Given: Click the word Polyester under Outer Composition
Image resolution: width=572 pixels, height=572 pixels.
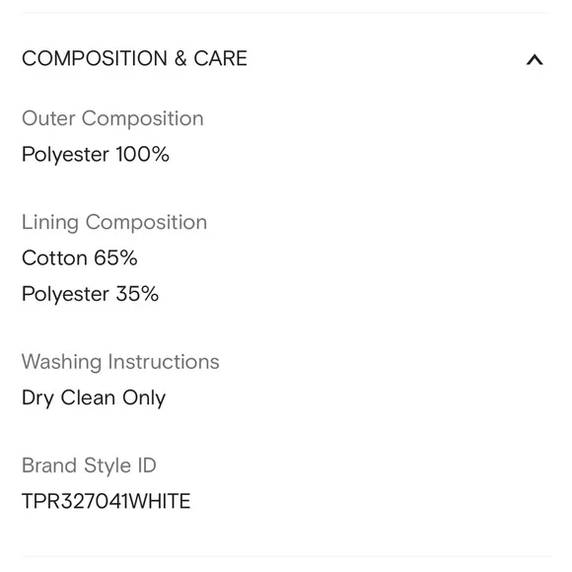Looking at the screenshot, I should click(x=65, y=154).
